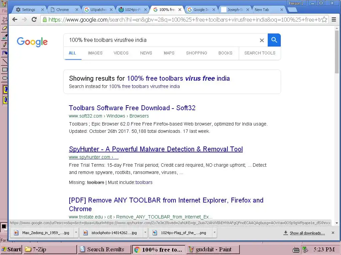Close the New Tab tab
Screen dimensions: 341x255
pos(282,10)
